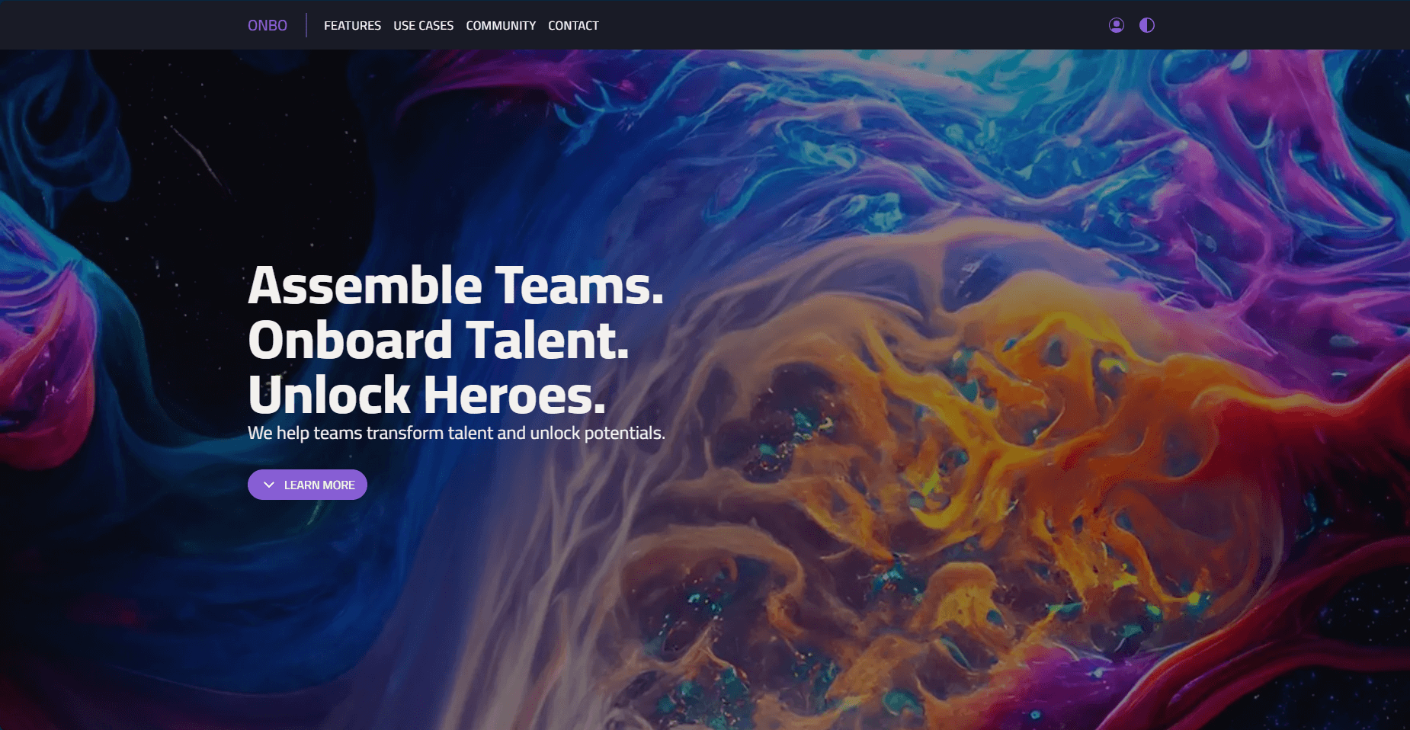Navigate to the COMMUNITY page

pos(501,26)
